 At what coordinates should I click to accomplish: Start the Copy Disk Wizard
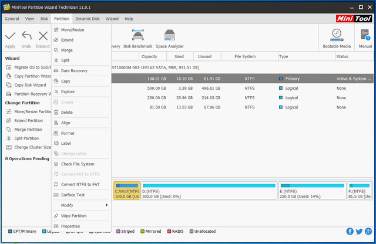[x=26, y=85]
